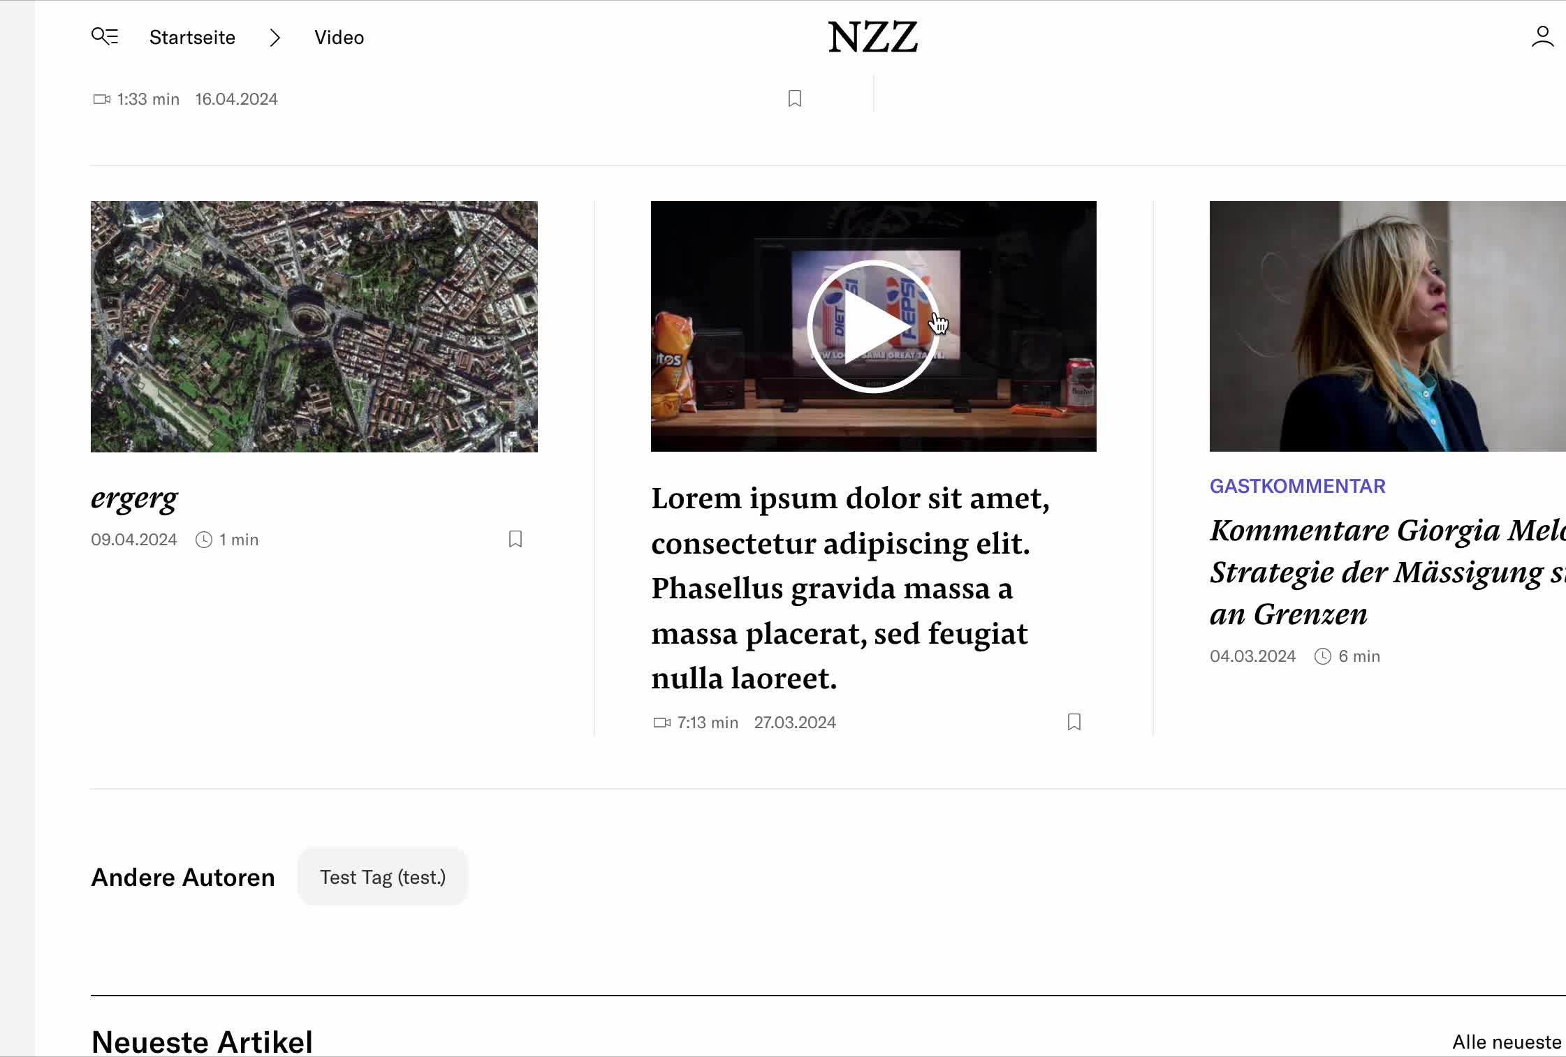Open the user account profile icon

[1542, 36]
